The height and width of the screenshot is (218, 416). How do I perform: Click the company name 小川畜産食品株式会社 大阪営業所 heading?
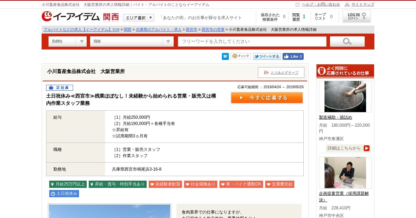point(86,71)
